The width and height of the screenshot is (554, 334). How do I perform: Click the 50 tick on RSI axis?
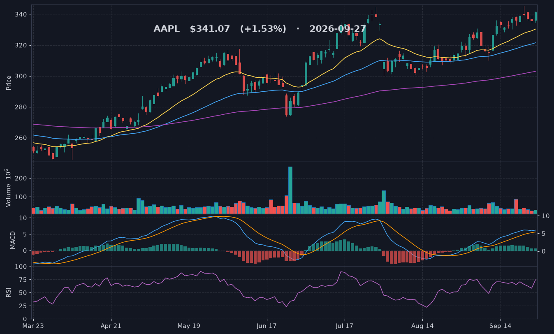point(23,293)
